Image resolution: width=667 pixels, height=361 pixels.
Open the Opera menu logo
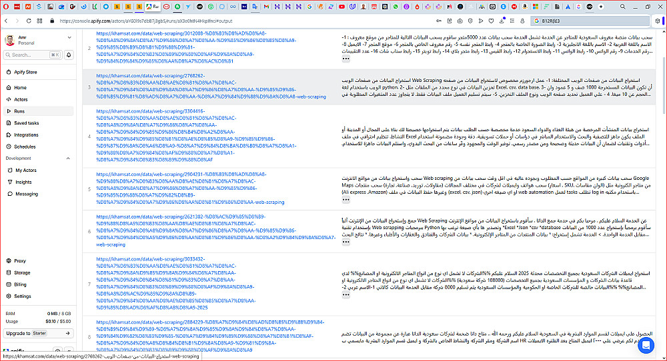coord(6,7)
